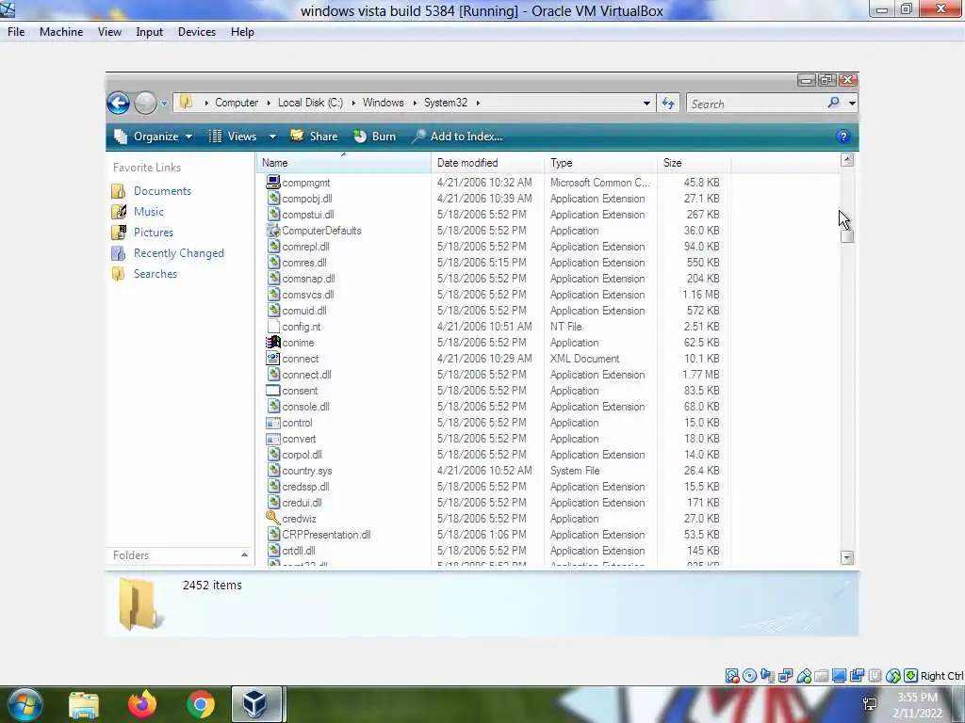Select file name credssp.dll
Screen dimensions: 965x723
[x=305, y=487]
